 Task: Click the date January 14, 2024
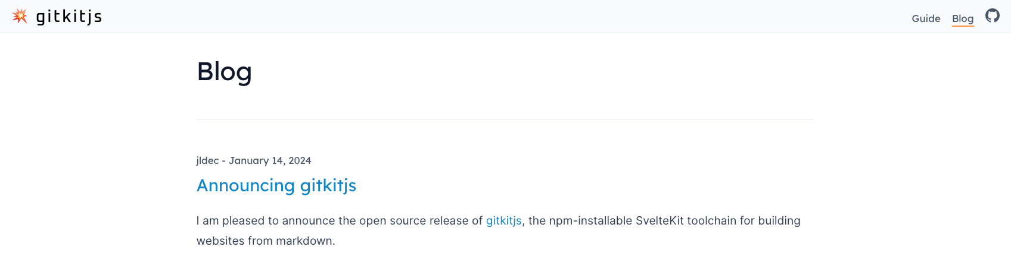pos(270,160)
